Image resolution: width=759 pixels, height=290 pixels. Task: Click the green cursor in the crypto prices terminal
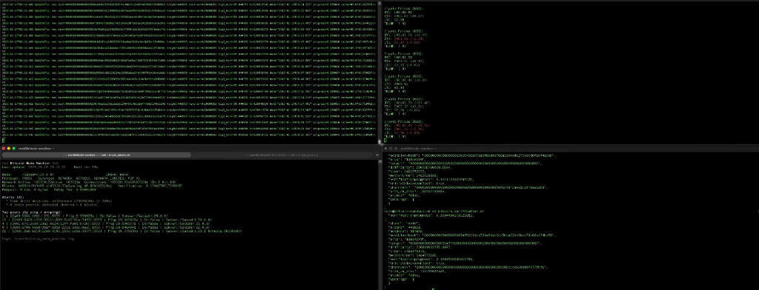[385, 140]
